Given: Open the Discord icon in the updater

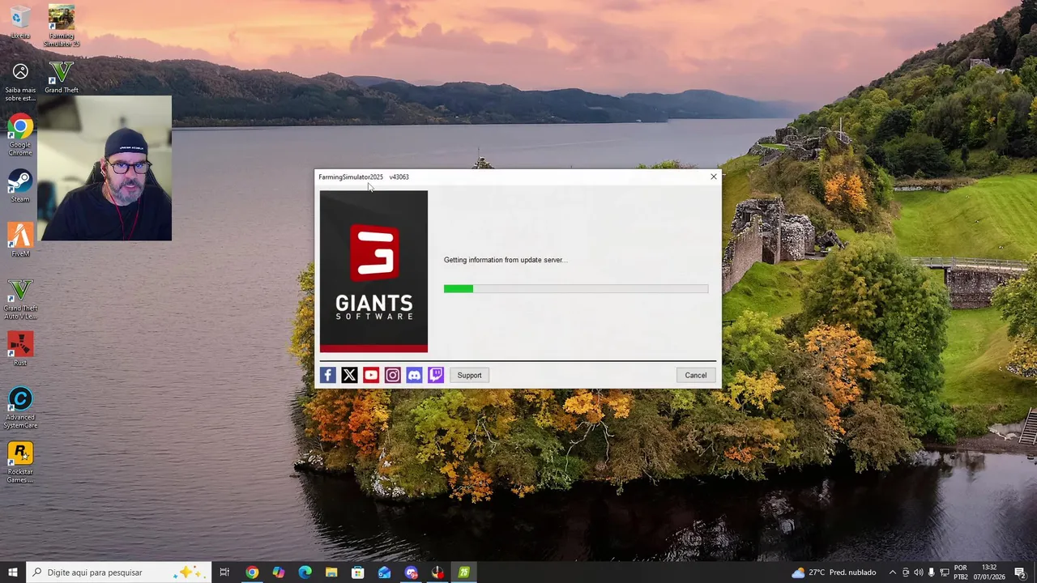Looking at the screenshot, I should pos(414,375).
